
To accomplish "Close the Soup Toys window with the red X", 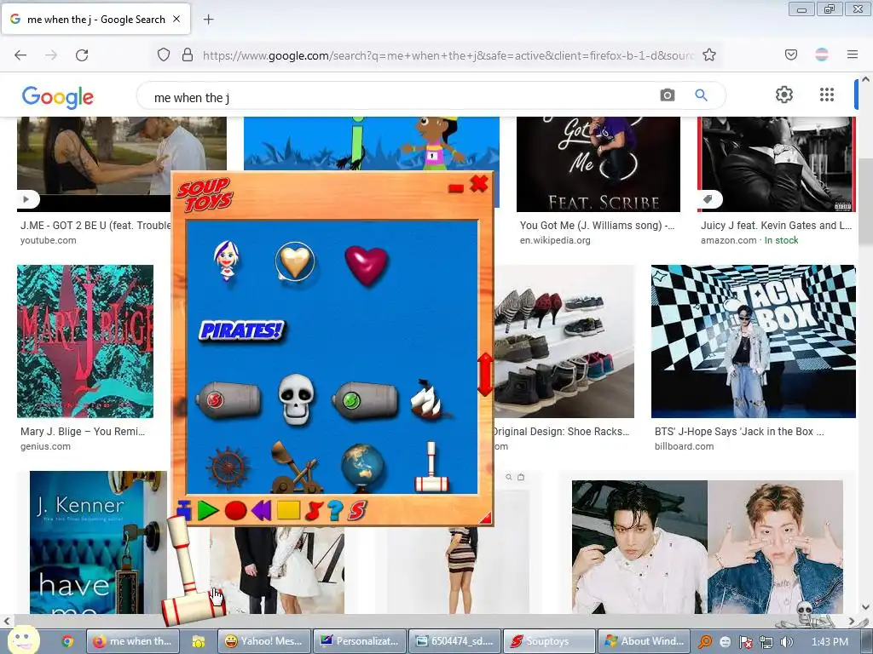I will point(479,183).
